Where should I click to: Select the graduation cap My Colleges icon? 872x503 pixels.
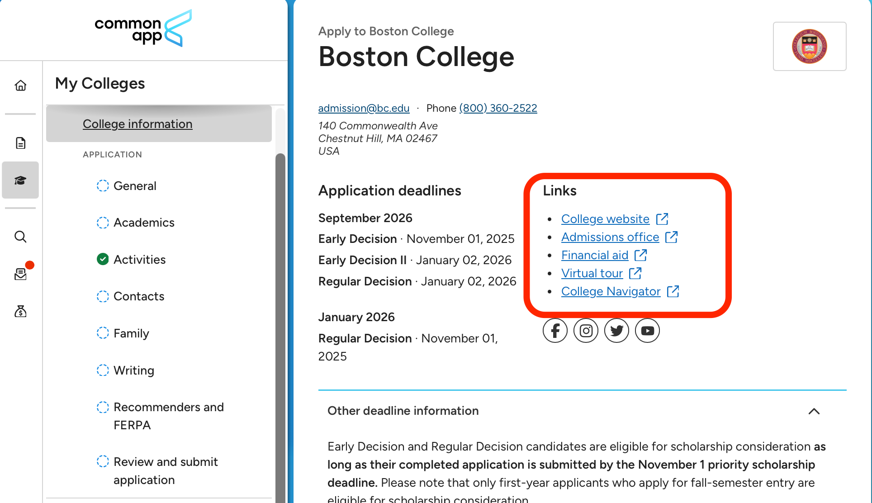click(20, 180)
